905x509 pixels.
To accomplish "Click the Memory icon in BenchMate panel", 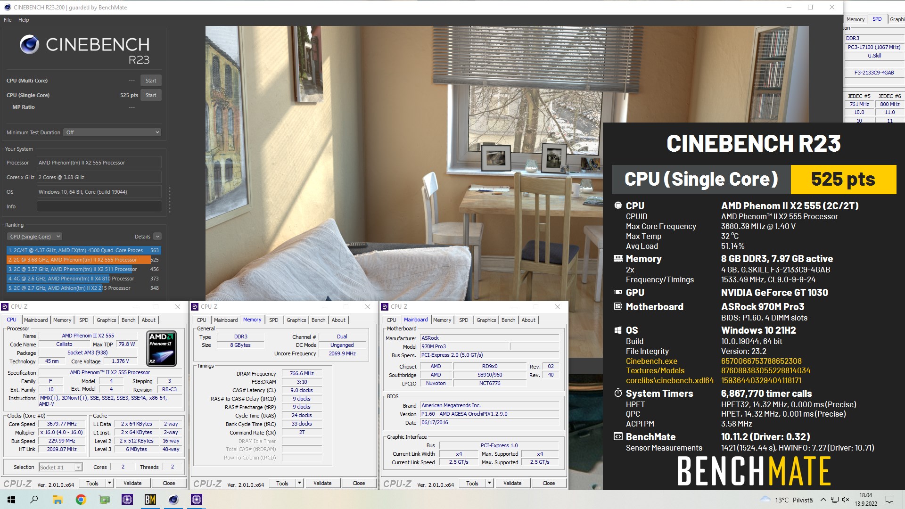I will [618, 258].
